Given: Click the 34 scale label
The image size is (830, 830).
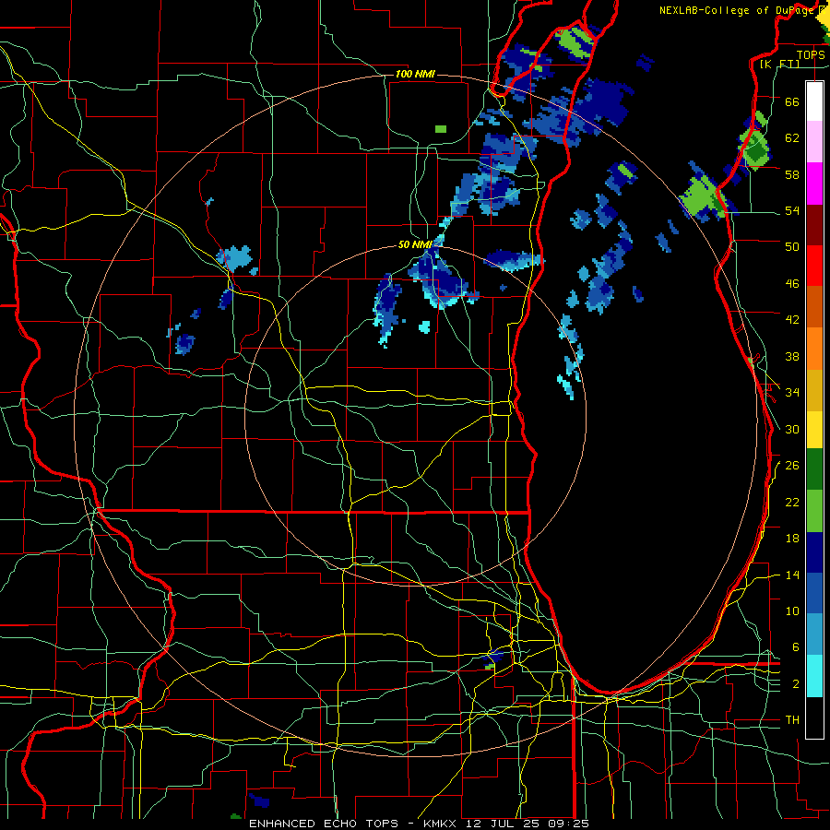Looking at the screenshot, I should (x=792, y=392).
